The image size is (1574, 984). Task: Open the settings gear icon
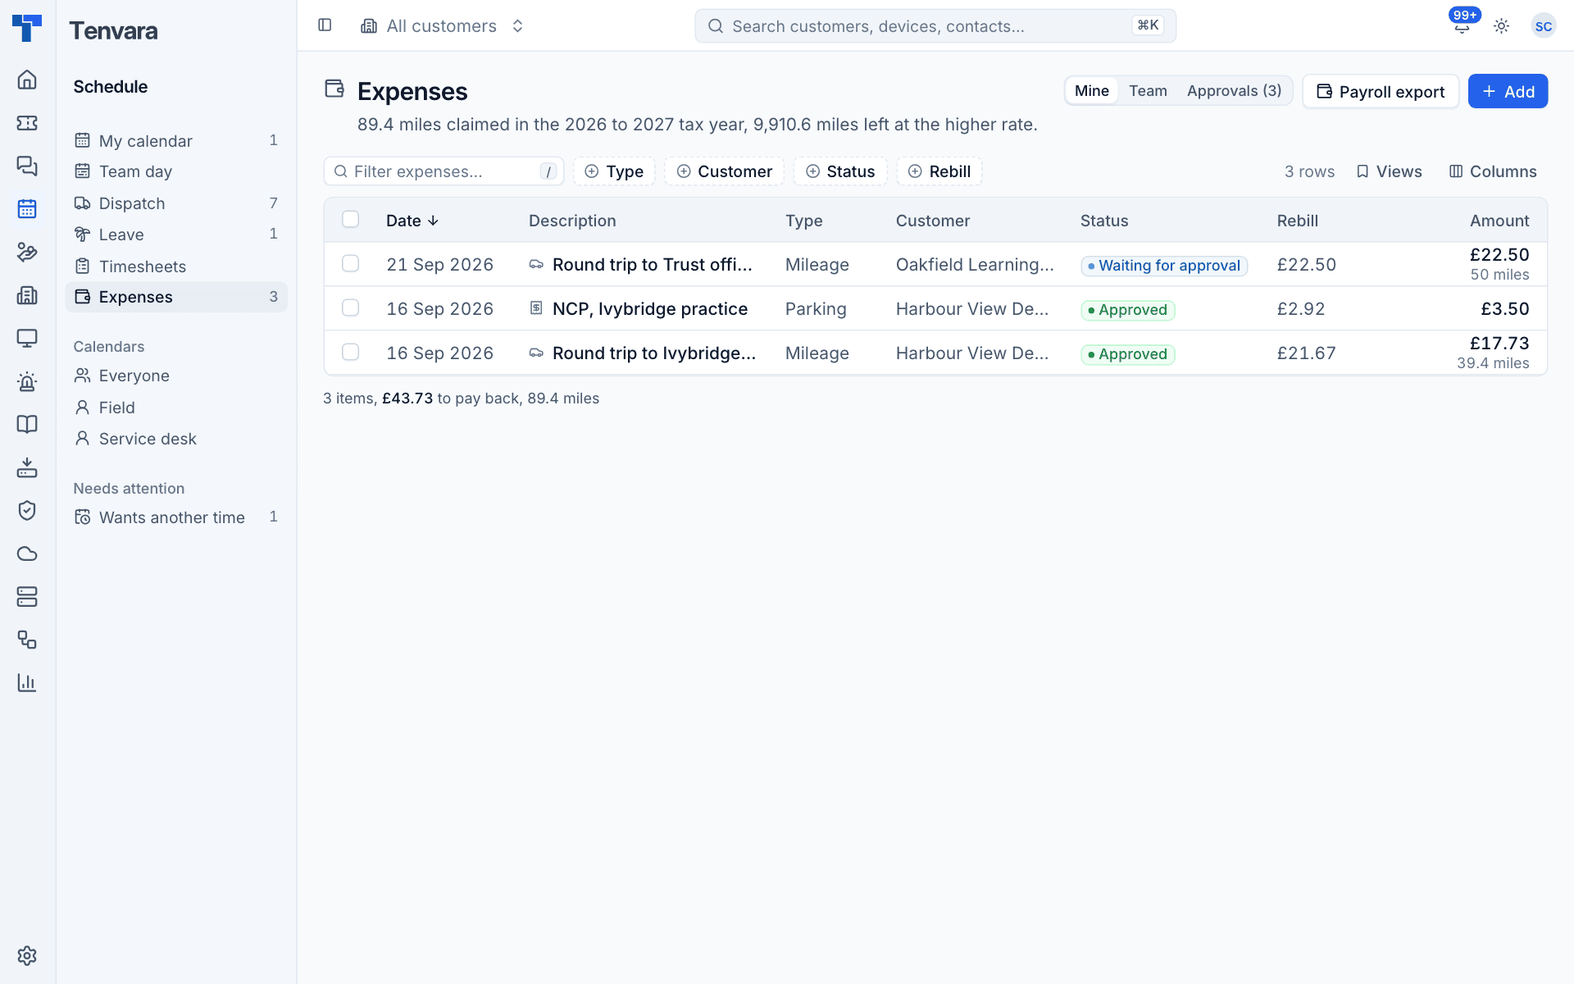[x=27, y=955]
